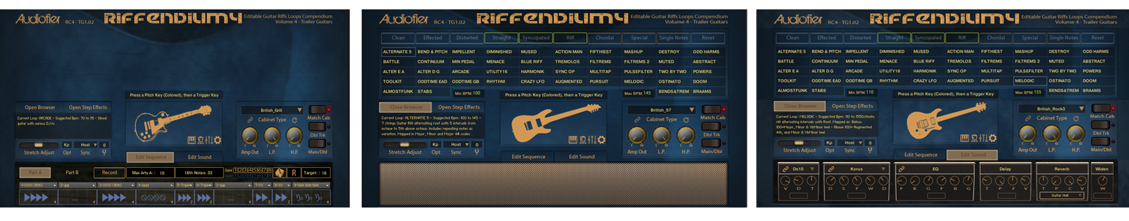The image size is (1129, 221).
Task: Click Cabinet Type refresh arrow in left panel
Action: click(295, 120)
